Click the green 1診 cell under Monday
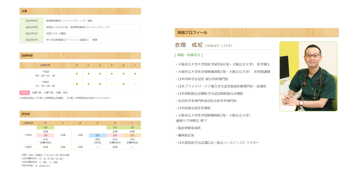This screenshot has width=357, height=180. coord(45,127)
